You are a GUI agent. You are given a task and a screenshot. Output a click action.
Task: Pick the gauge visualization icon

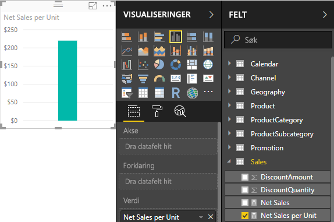(159, 79)
